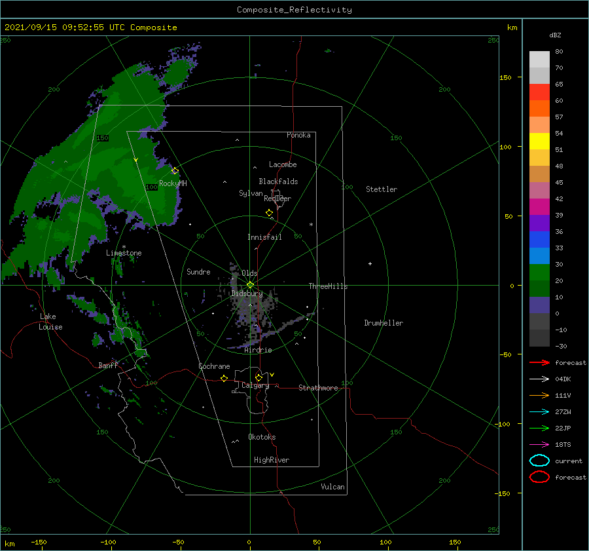Pick the bright yellow 51-54 dBZ swatch

(539, 142)
